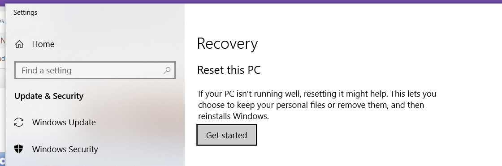Open the Windows Update sync arrows icon
Image resolution: width=502 pixels, height=166 pixels.
pyautogui.click(x=19, y=123)
